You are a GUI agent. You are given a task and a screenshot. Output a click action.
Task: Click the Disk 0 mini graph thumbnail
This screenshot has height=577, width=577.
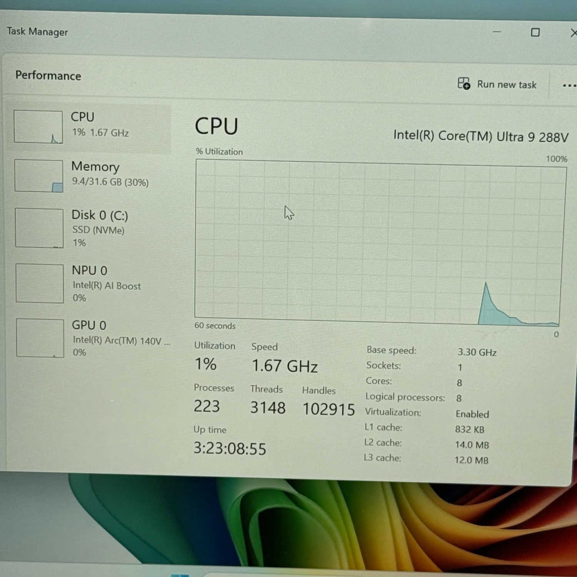point(39,228)
